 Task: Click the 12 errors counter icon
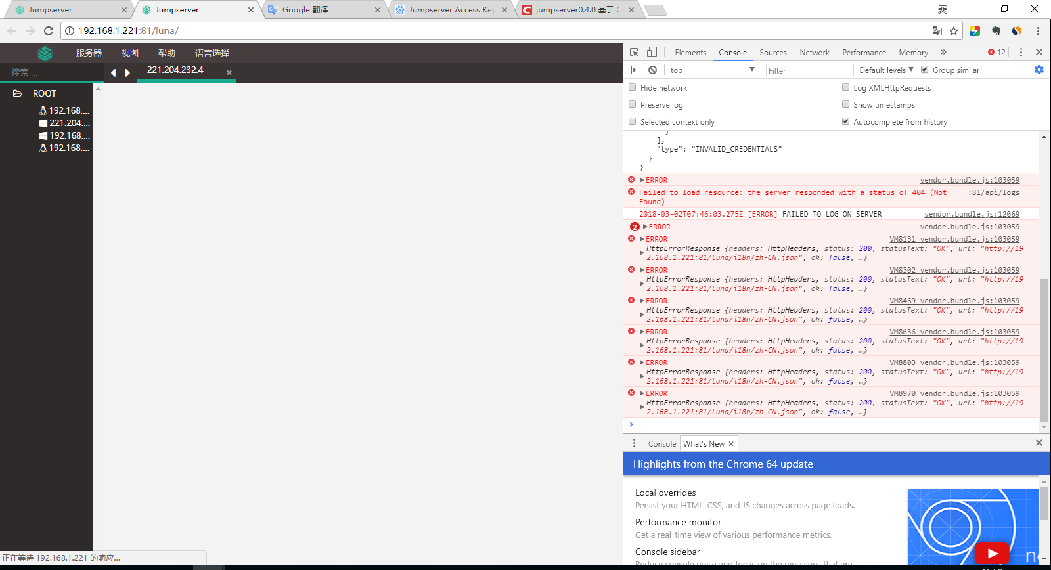pyautogui.click(x=996, y=52)
